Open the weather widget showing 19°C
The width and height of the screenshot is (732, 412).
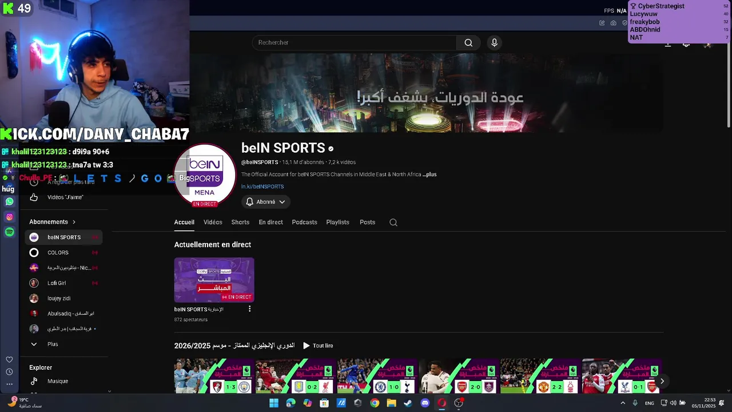(26, 403)
